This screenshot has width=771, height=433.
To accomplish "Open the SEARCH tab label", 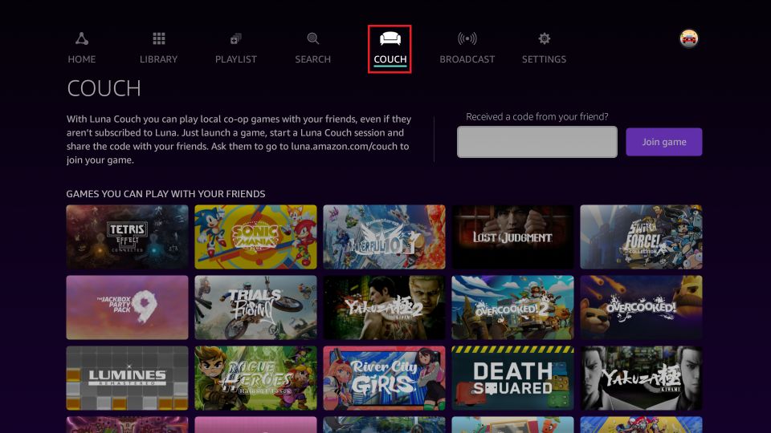I will tap(312, 59).
